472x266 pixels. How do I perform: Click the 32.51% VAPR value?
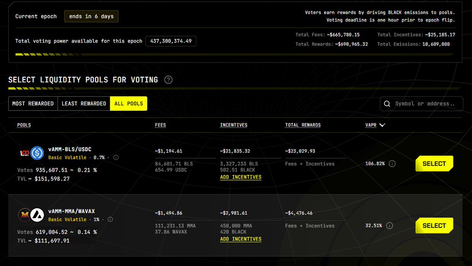[374, 226]
